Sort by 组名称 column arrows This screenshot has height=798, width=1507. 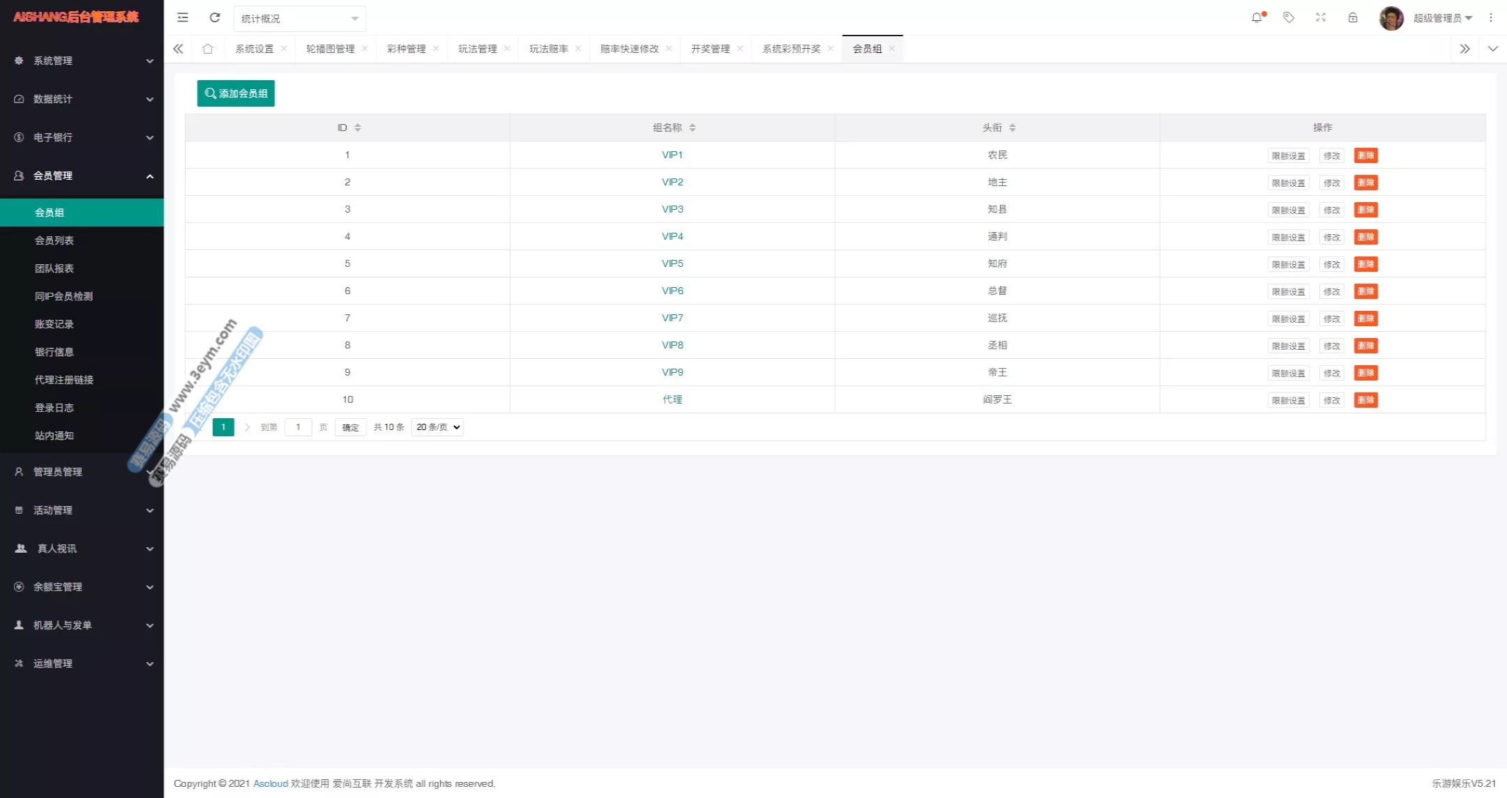tap(692, 128)
